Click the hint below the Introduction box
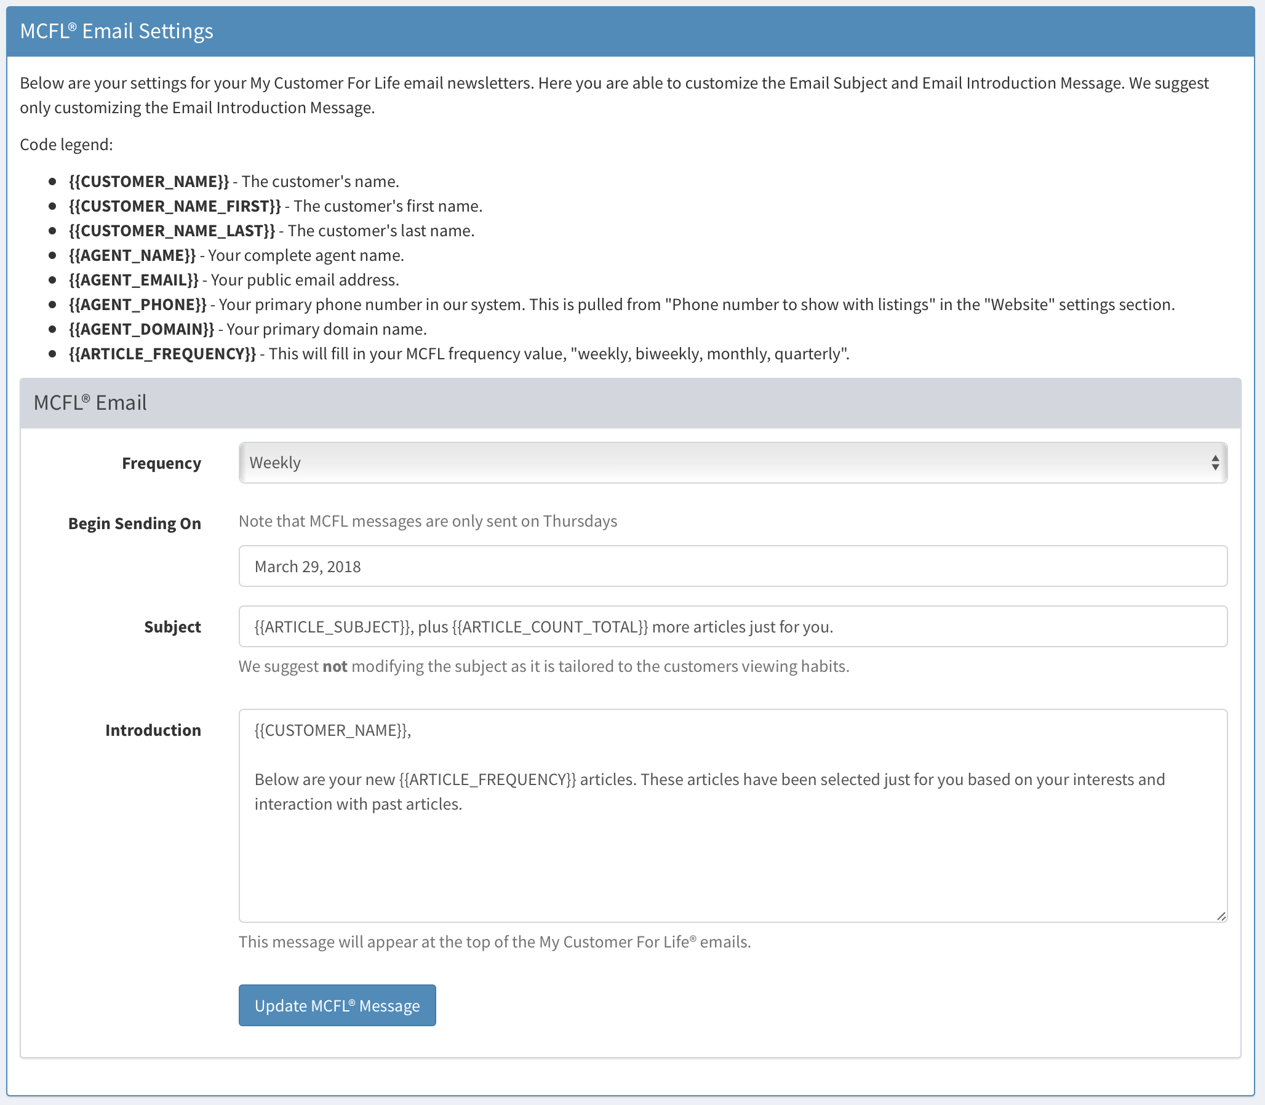Screen dimensions: 1265x1105 tap(495, 942)
